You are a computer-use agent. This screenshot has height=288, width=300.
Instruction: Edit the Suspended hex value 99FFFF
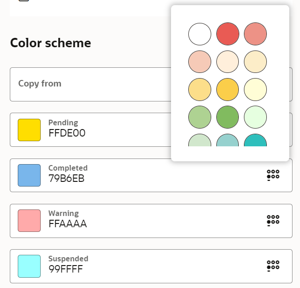pyautogui.click(x=66, y=269)
